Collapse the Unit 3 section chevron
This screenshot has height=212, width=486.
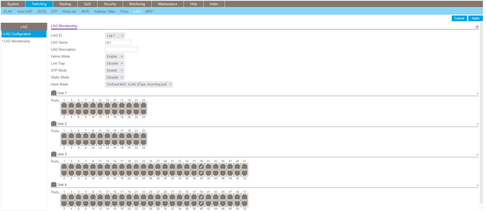(x=477, y=154)
